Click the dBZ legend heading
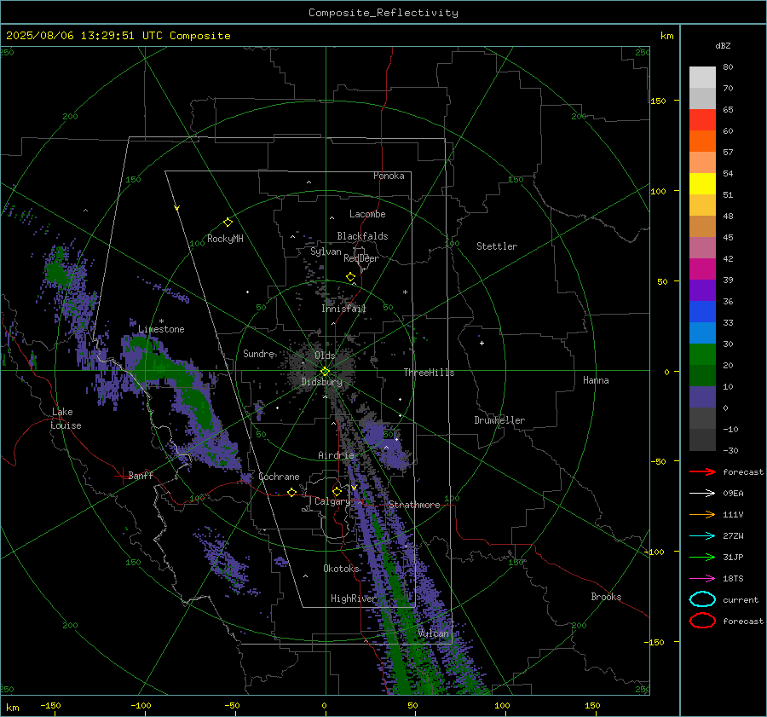Screen dimensions: 767x717 coord(723,45)
